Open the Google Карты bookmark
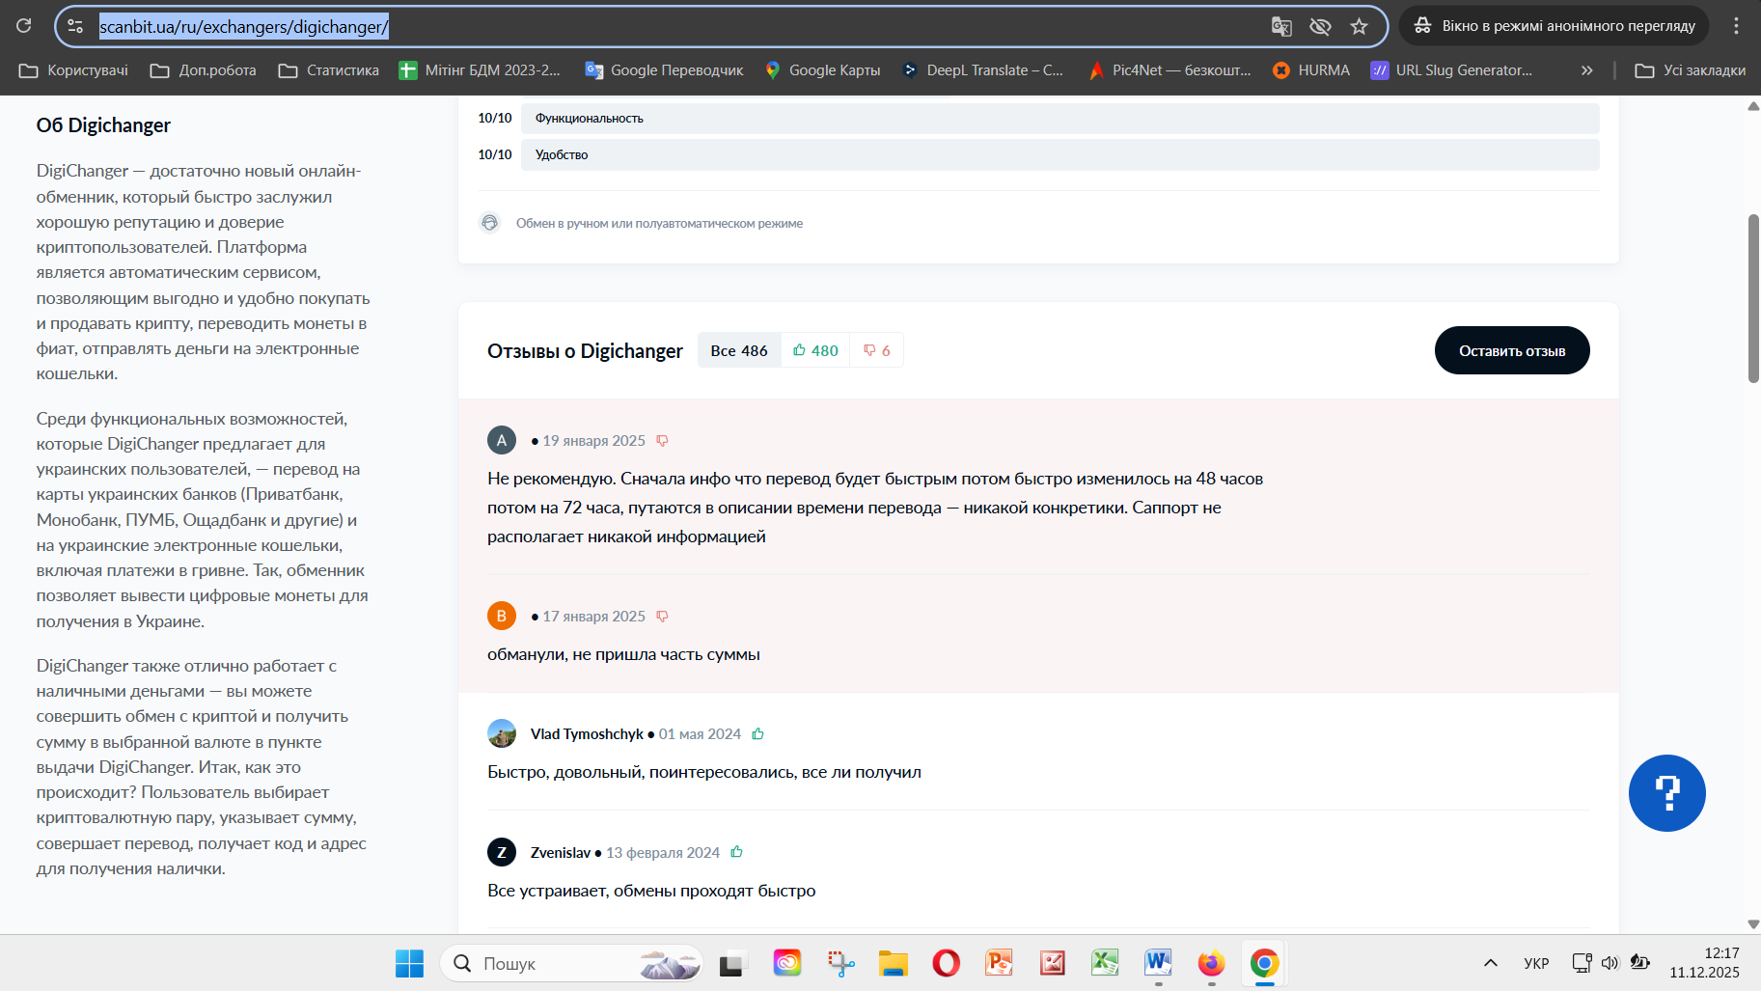 (x=823, y=70)
